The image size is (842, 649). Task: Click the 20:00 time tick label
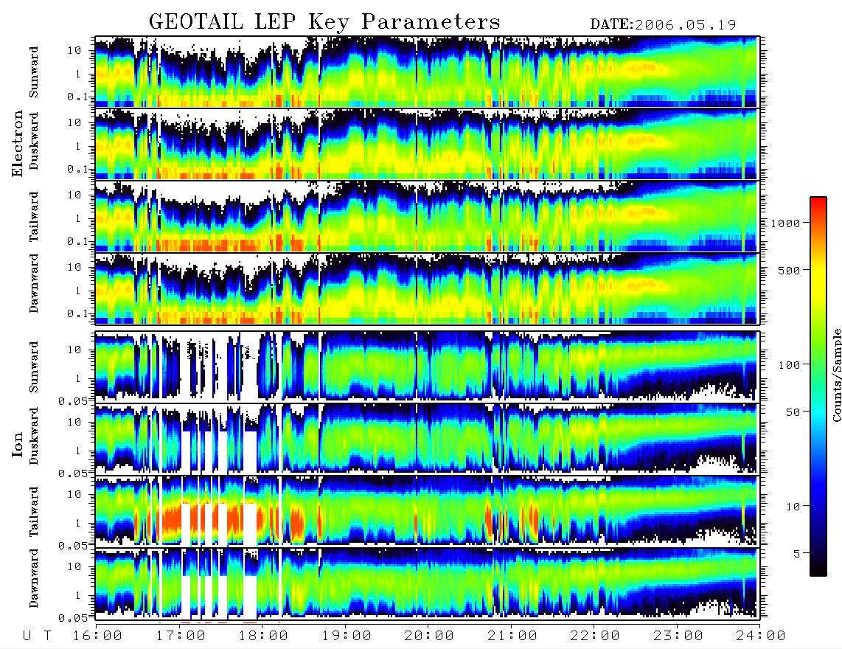[429, 636]
